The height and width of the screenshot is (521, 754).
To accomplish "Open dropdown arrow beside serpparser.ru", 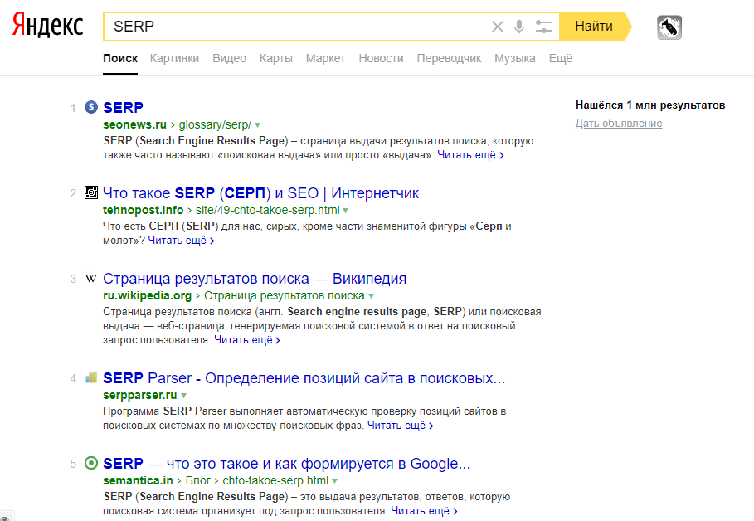I will (x=184, y=396).
